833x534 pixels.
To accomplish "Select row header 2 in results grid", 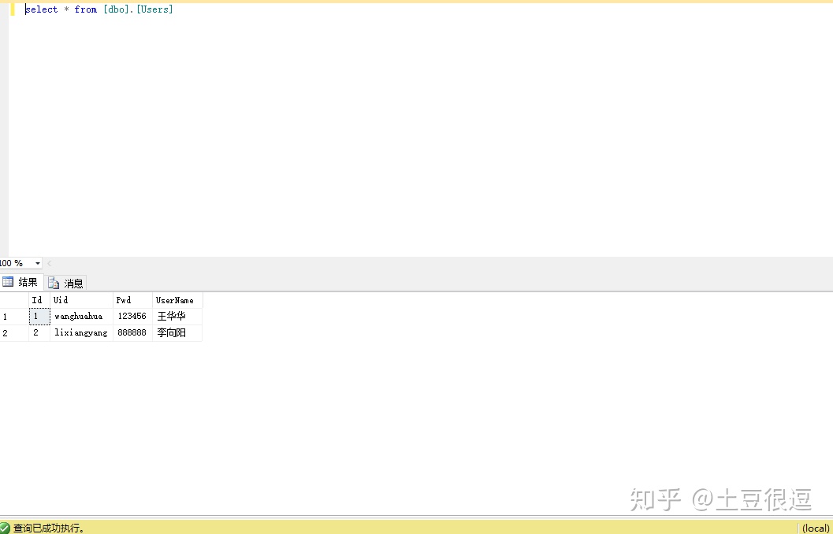I will pyautogui.click(x=14, y=333).
